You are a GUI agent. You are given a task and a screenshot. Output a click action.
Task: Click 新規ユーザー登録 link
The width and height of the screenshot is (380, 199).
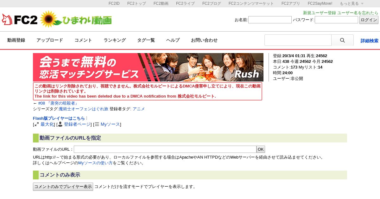tap(320, 13)
